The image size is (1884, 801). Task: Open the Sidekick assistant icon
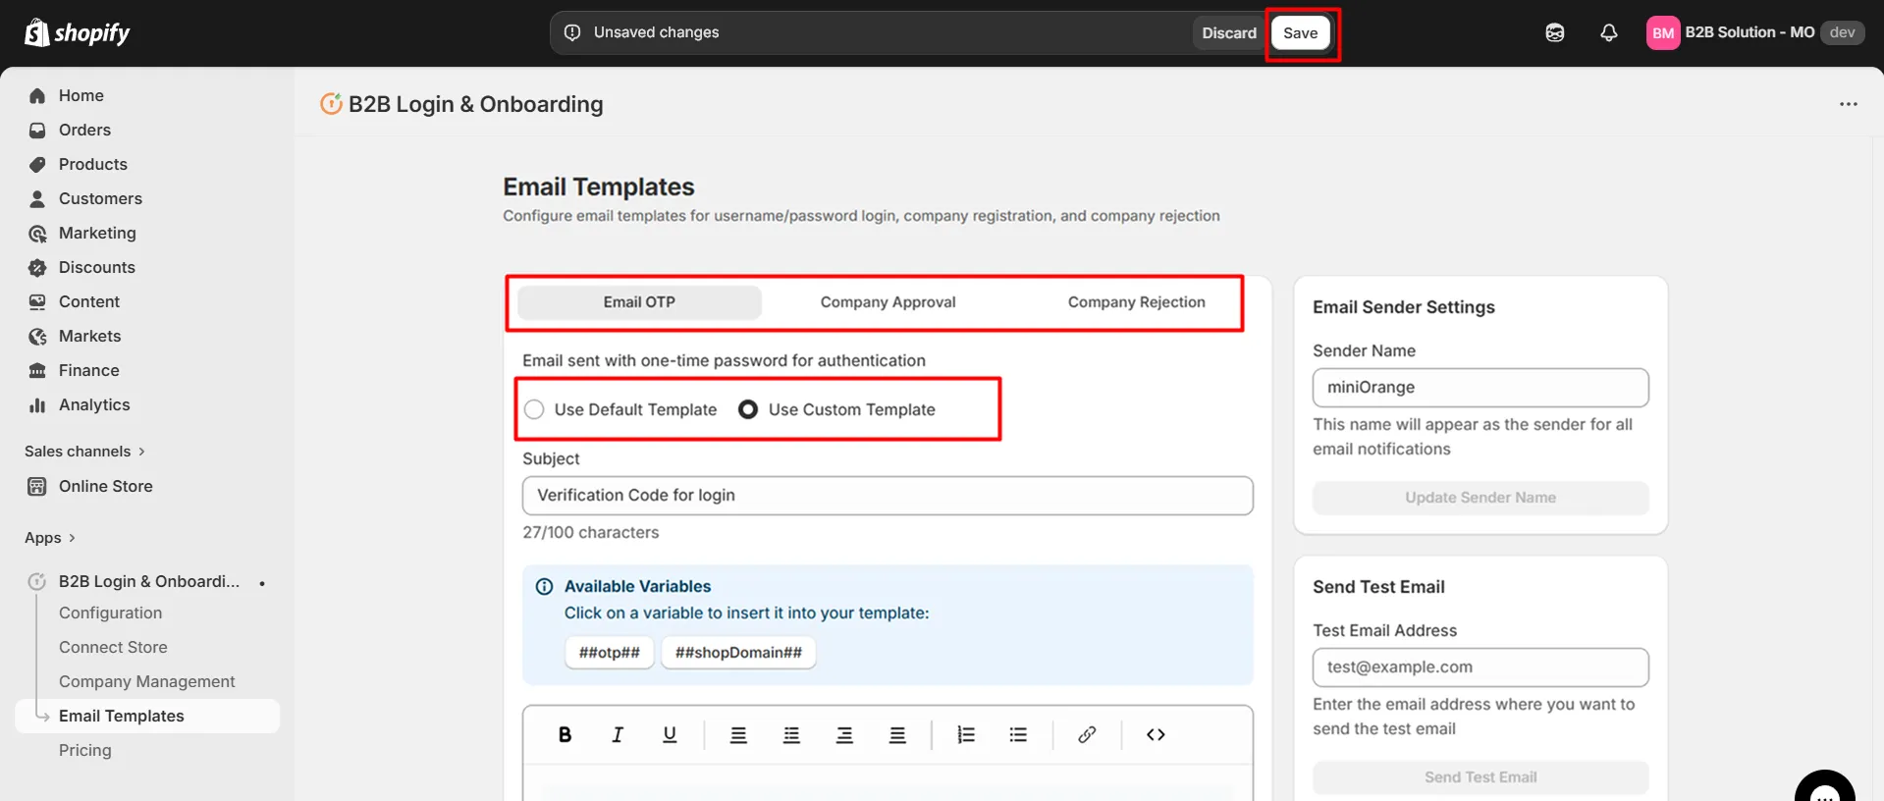pos(1555,32)
